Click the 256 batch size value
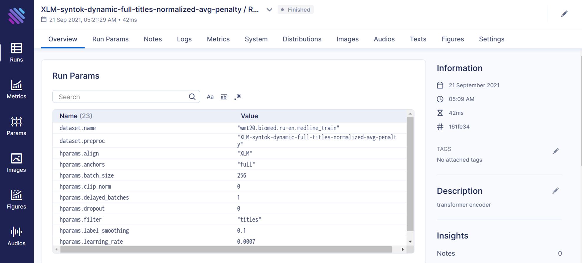The image size is (582, 263). coord(242,175)
